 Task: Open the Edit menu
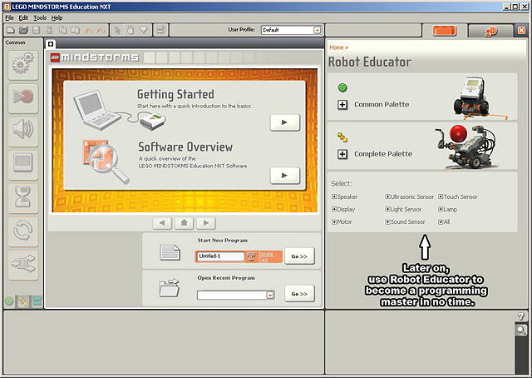point(23,17)
